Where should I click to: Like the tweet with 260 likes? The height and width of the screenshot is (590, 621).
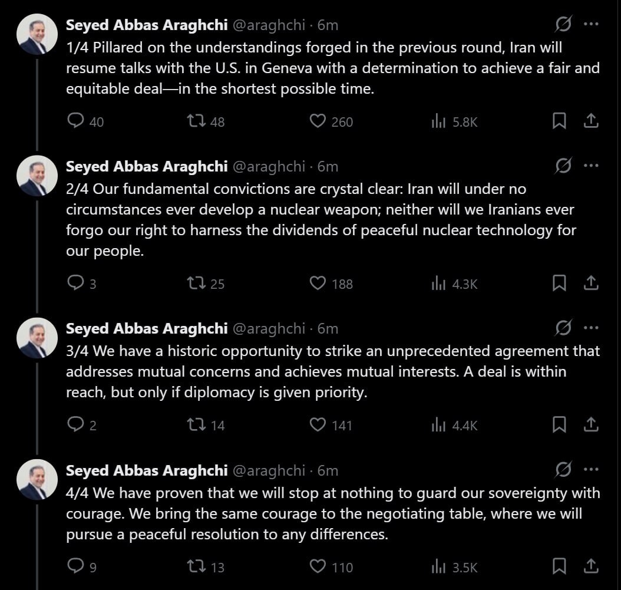(x=317, y=121)
